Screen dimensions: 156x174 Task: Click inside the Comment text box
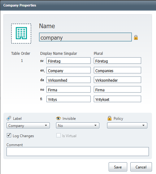78,152
